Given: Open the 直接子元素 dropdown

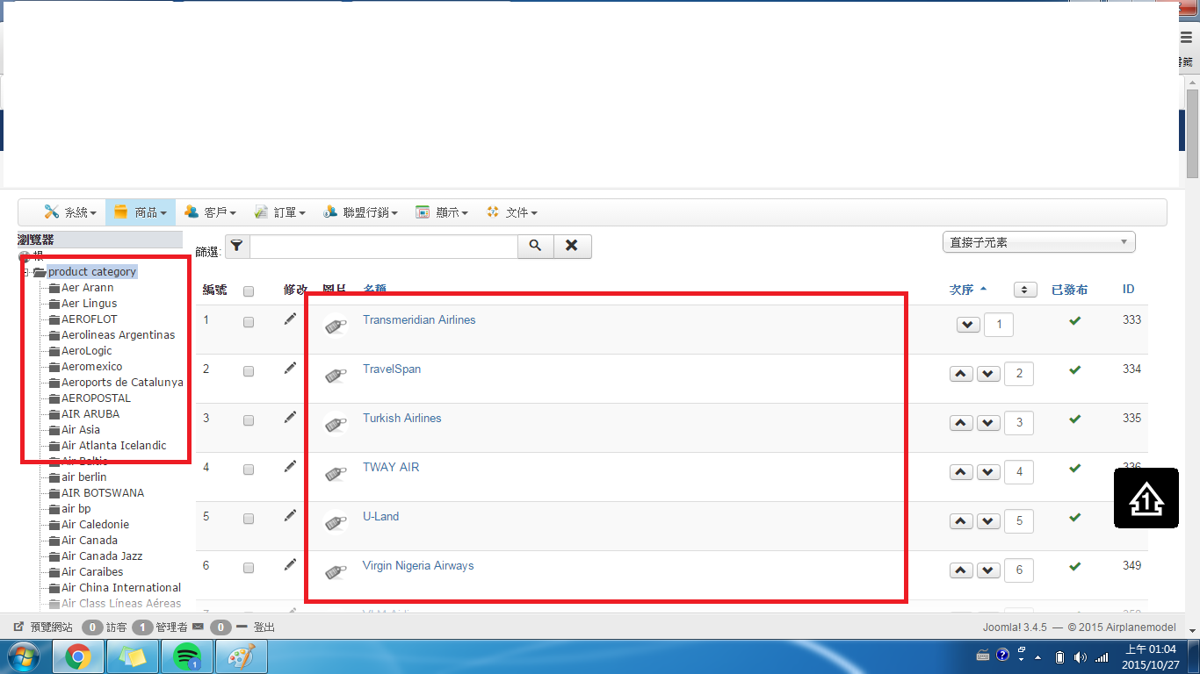Looking at the screenshot, I should point(1037,242).
